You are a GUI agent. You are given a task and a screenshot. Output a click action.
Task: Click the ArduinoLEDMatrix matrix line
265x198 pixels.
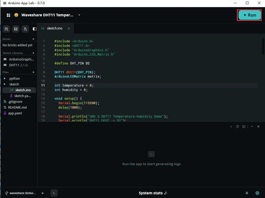point(78,77)
